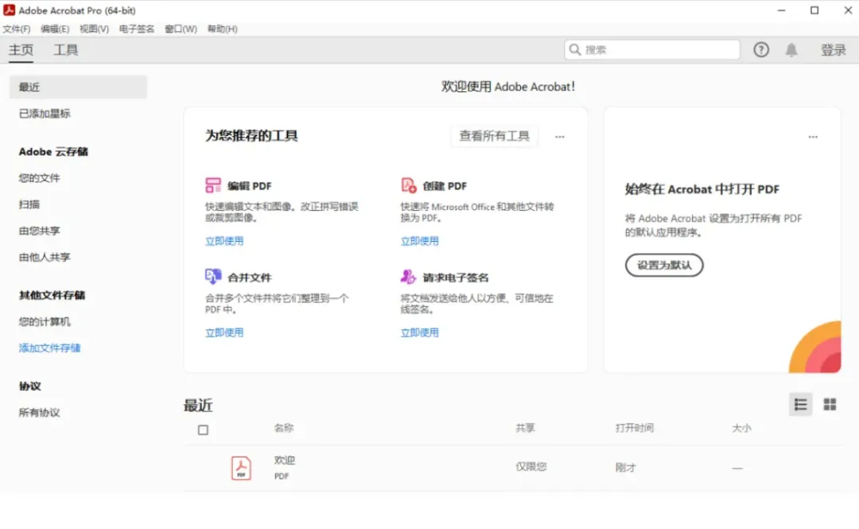The height and width of the screenshot is (529, 859).
Task: Click the 欢迎 PDF file icon
Action: click(x=241, y=469)
